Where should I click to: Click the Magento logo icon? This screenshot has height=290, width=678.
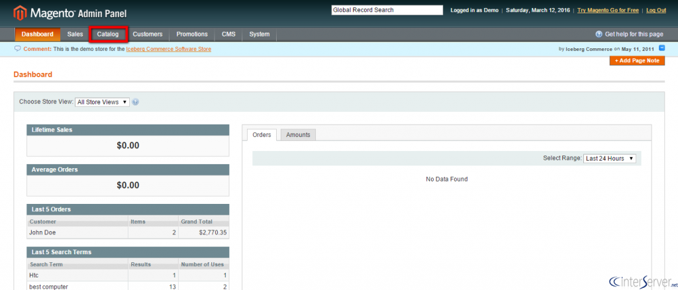coord(20,13)
